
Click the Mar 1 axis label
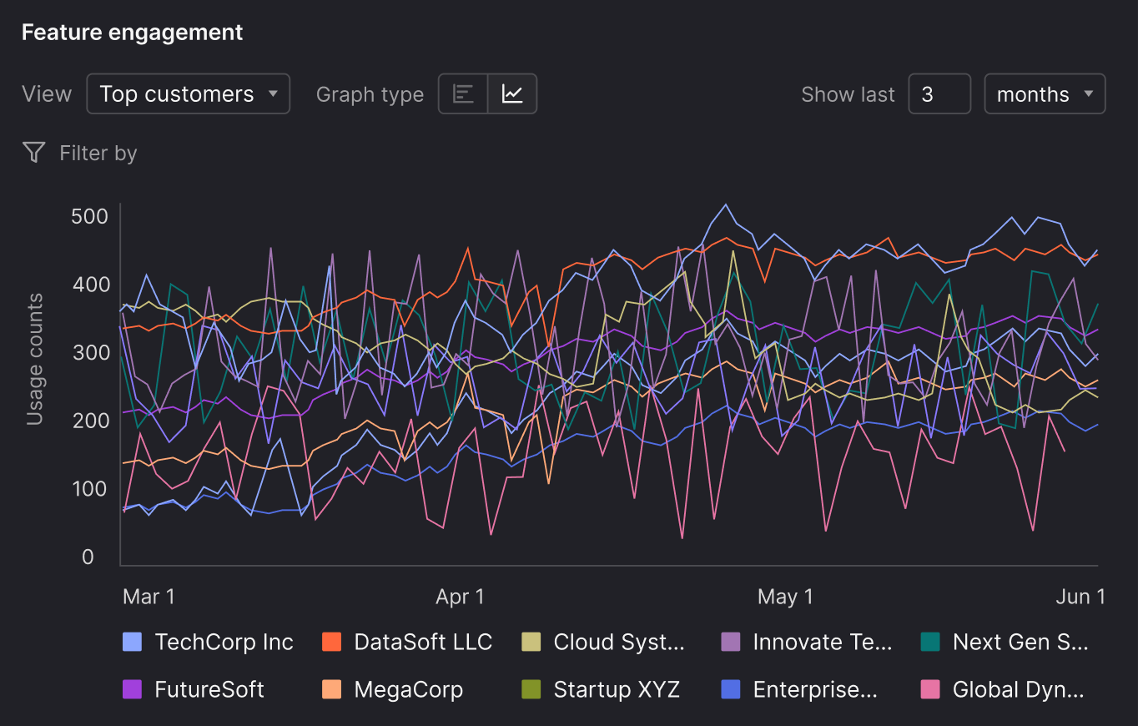[x=149, y=597]
